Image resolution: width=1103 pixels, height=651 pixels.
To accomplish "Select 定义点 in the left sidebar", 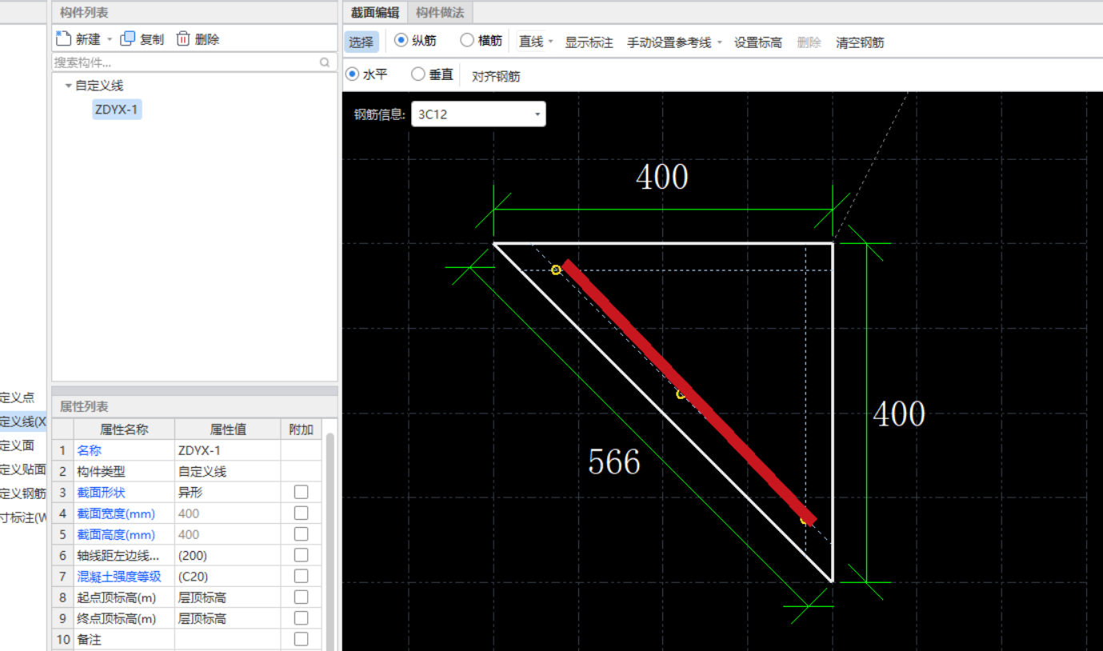I will (x=17, y=397).
